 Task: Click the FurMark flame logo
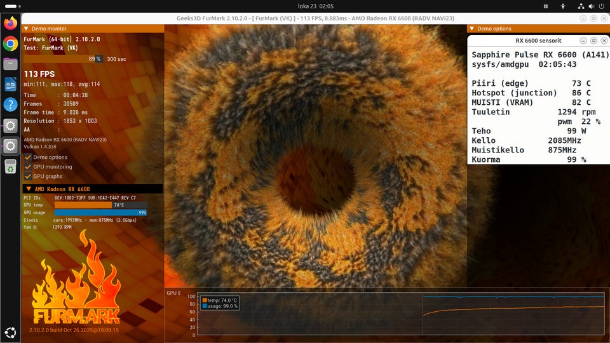76,278
